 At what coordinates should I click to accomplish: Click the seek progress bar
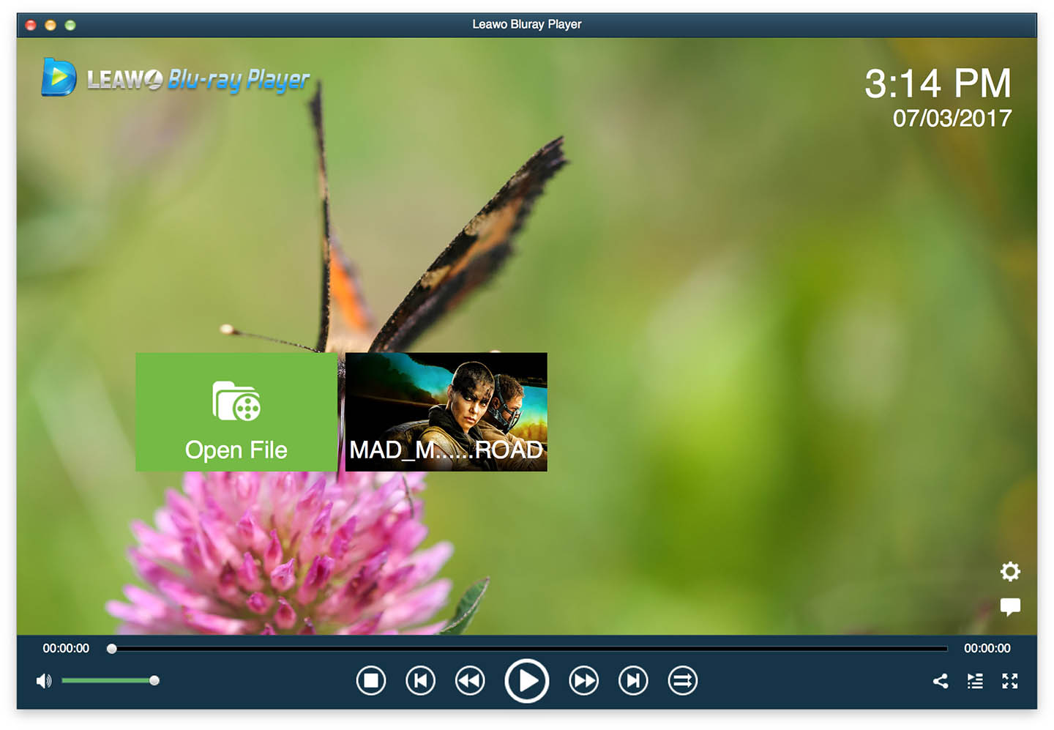pyautogui.click(x=527, y=648)
